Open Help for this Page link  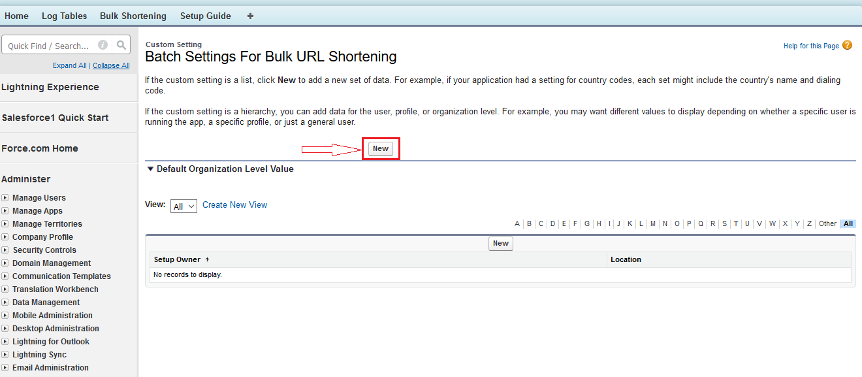[811, 46]
